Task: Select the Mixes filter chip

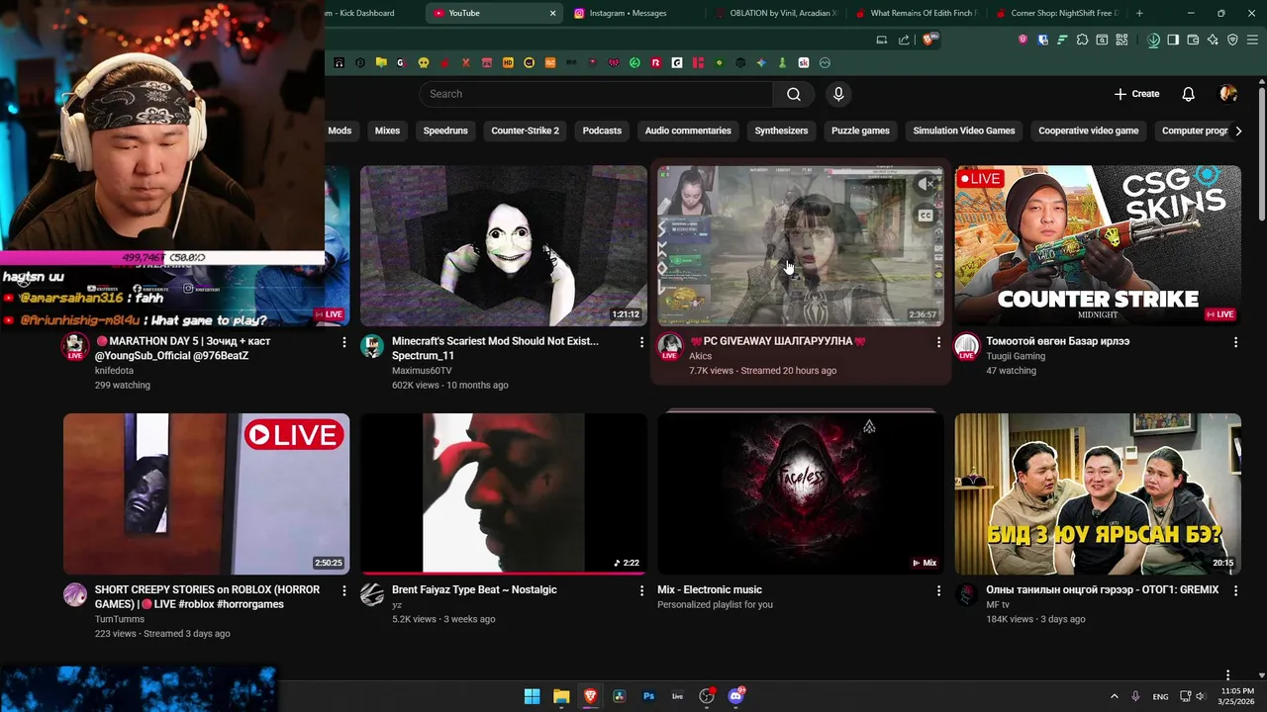Action: [387, 131]
